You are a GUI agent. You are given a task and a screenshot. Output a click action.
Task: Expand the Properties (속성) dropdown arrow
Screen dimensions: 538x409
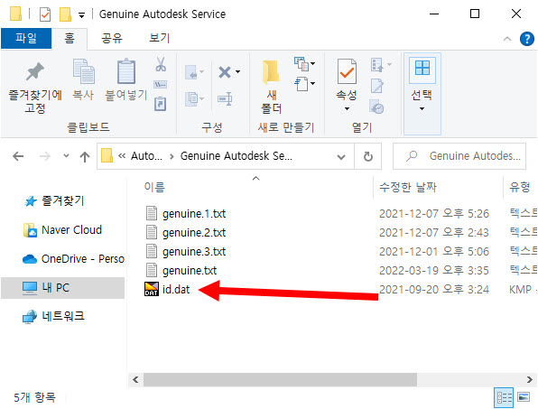coord(347,108)
